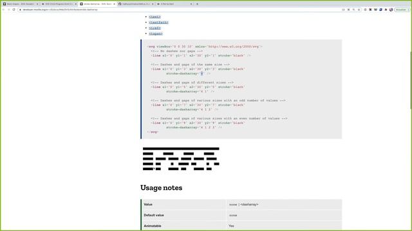The width and height of the screenshot is (412, 231).
Task: Open the <tspan> element link
Action: pyautogui.click(x=156, y=34)
